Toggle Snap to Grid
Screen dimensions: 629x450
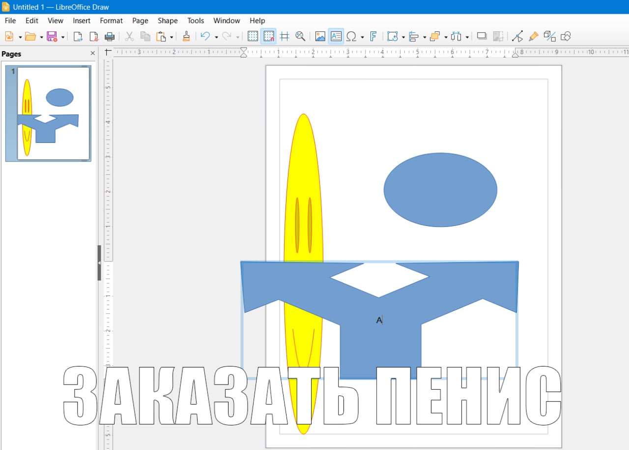click(x=268, y=36)
